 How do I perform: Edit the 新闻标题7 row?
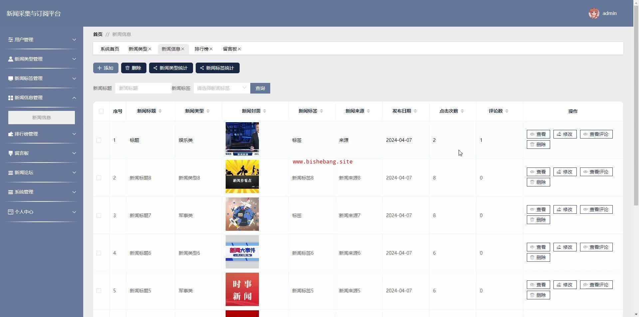(x=565, y=209)
